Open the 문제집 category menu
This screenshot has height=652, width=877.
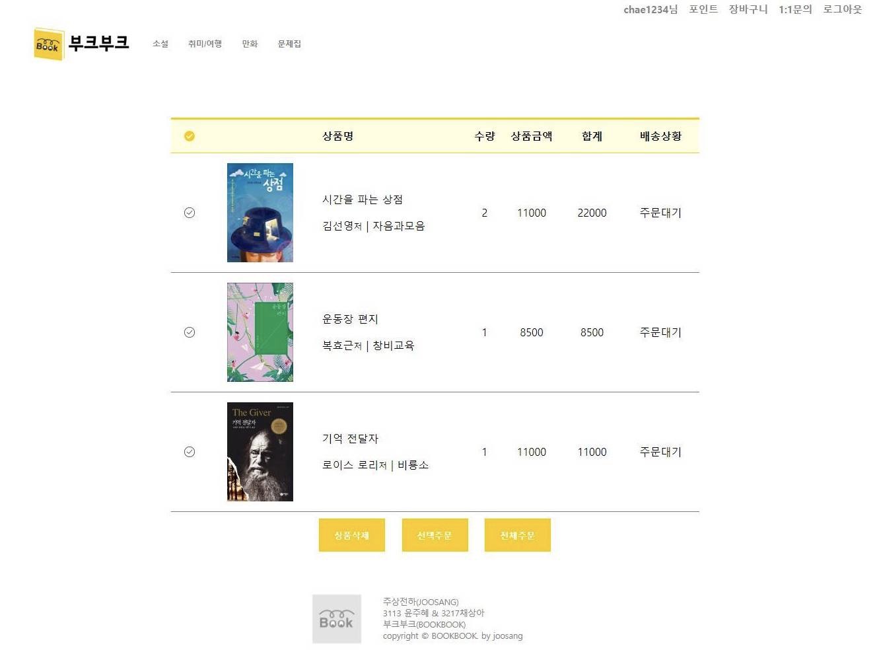click(x=289, y=44)
